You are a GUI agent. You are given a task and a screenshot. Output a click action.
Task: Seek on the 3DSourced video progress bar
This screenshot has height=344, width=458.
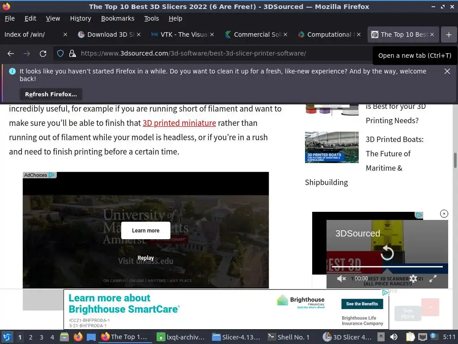(x=387, y=267)
